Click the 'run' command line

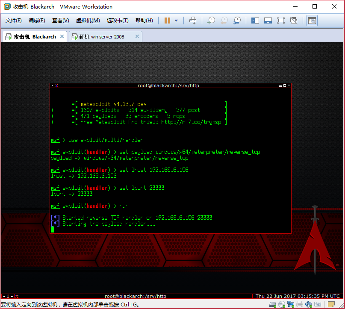tap(90, 206)
